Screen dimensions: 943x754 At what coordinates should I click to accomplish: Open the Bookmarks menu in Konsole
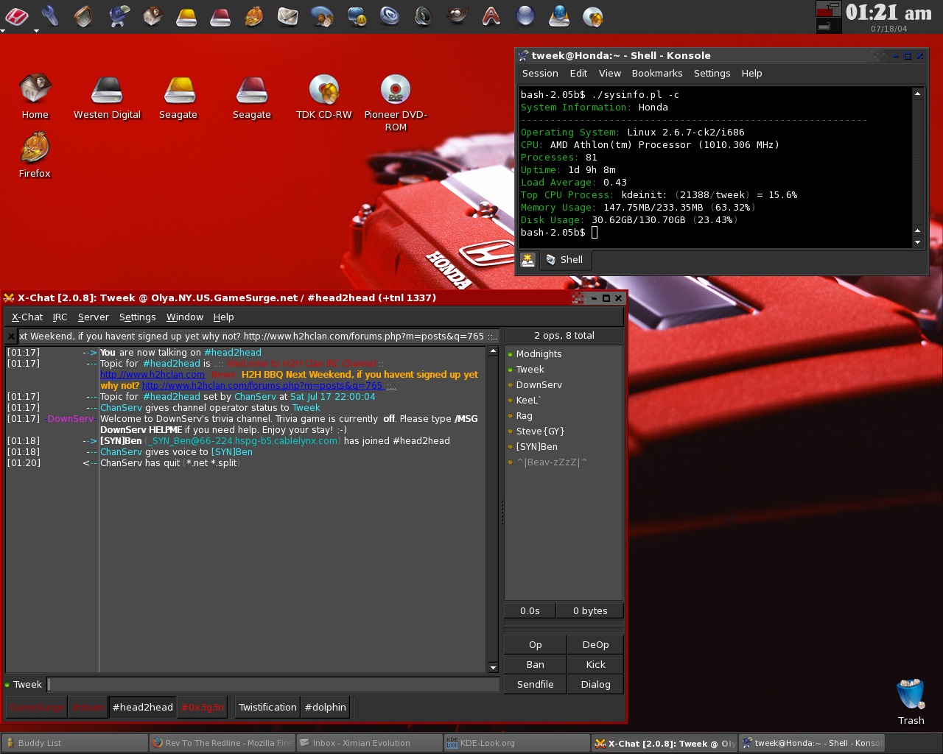tap(656, 74)
